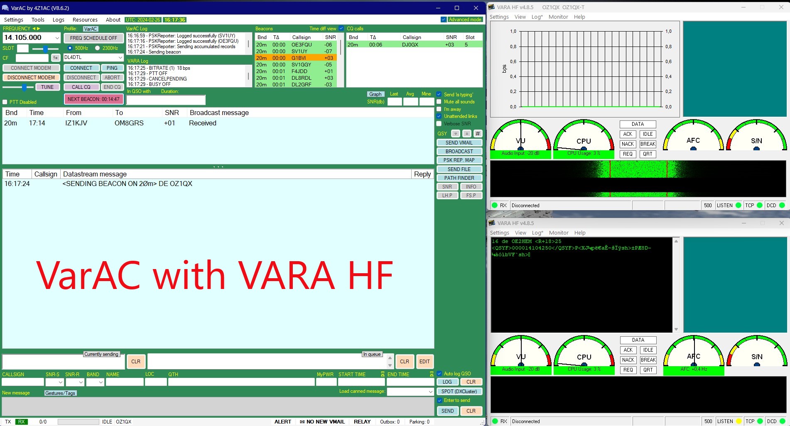Click the hourglass icon next to END TIME
This screenshot has width=790, height=426.
point(432,374)
